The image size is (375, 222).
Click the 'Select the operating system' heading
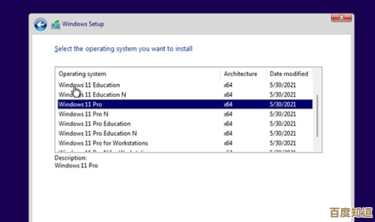[x=124, y=49]
